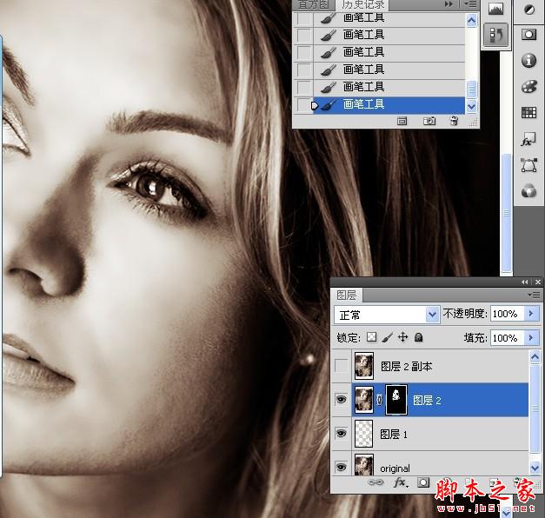Toggle lock image pixels brush icon
The width and height of the screenshot is (545, 518).
coord(387,337)
